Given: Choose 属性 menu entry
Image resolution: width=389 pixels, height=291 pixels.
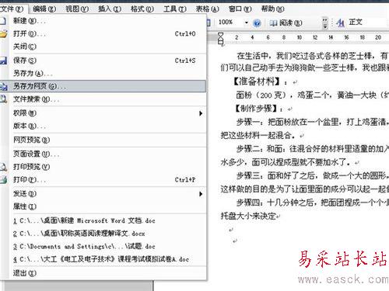Looking at the screenshot, I should point(103,206).
